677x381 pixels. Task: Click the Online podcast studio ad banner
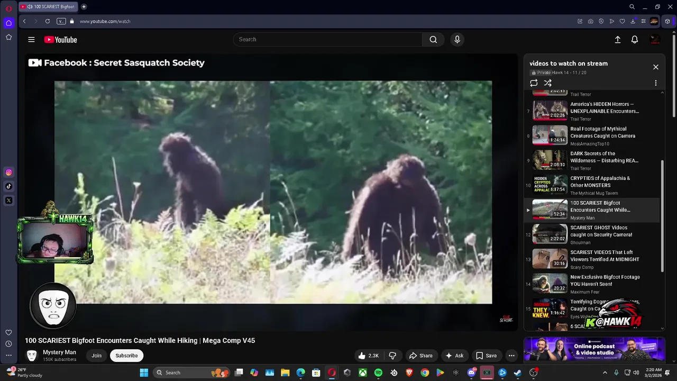594,349
